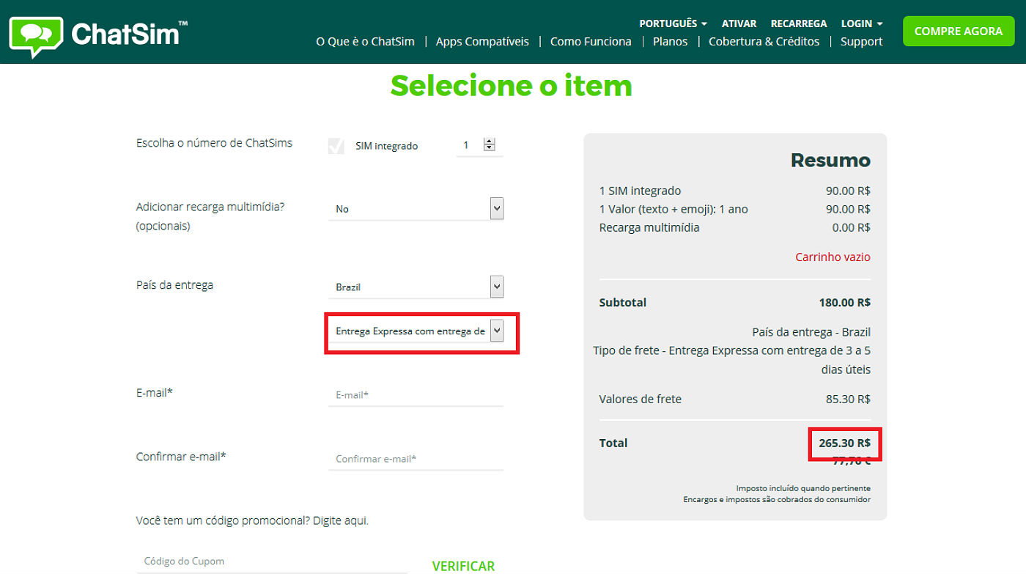Click 'País da entrega - Brazil' summary text

tap(811, 332)
